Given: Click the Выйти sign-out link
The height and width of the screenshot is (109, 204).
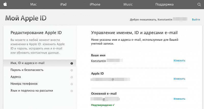Looking at the screenshot, I should pyautogui.click(x=196, y=19).
